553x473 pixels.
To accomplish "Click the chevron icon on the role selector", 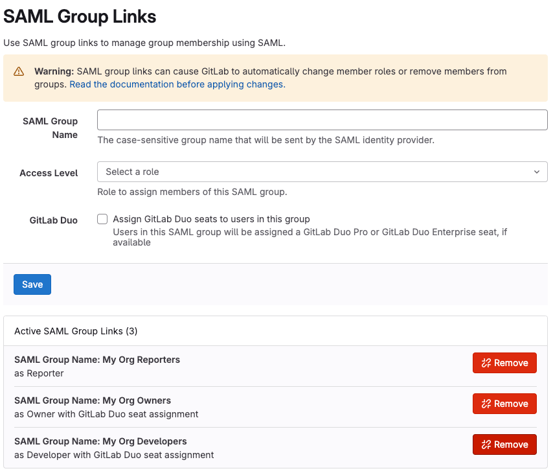I will coord(536,172).
